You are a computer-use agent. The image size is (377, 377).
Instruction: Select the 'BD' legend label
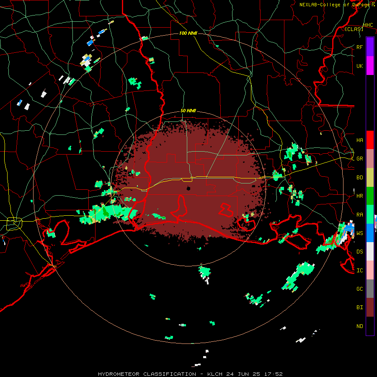(359, 178)
